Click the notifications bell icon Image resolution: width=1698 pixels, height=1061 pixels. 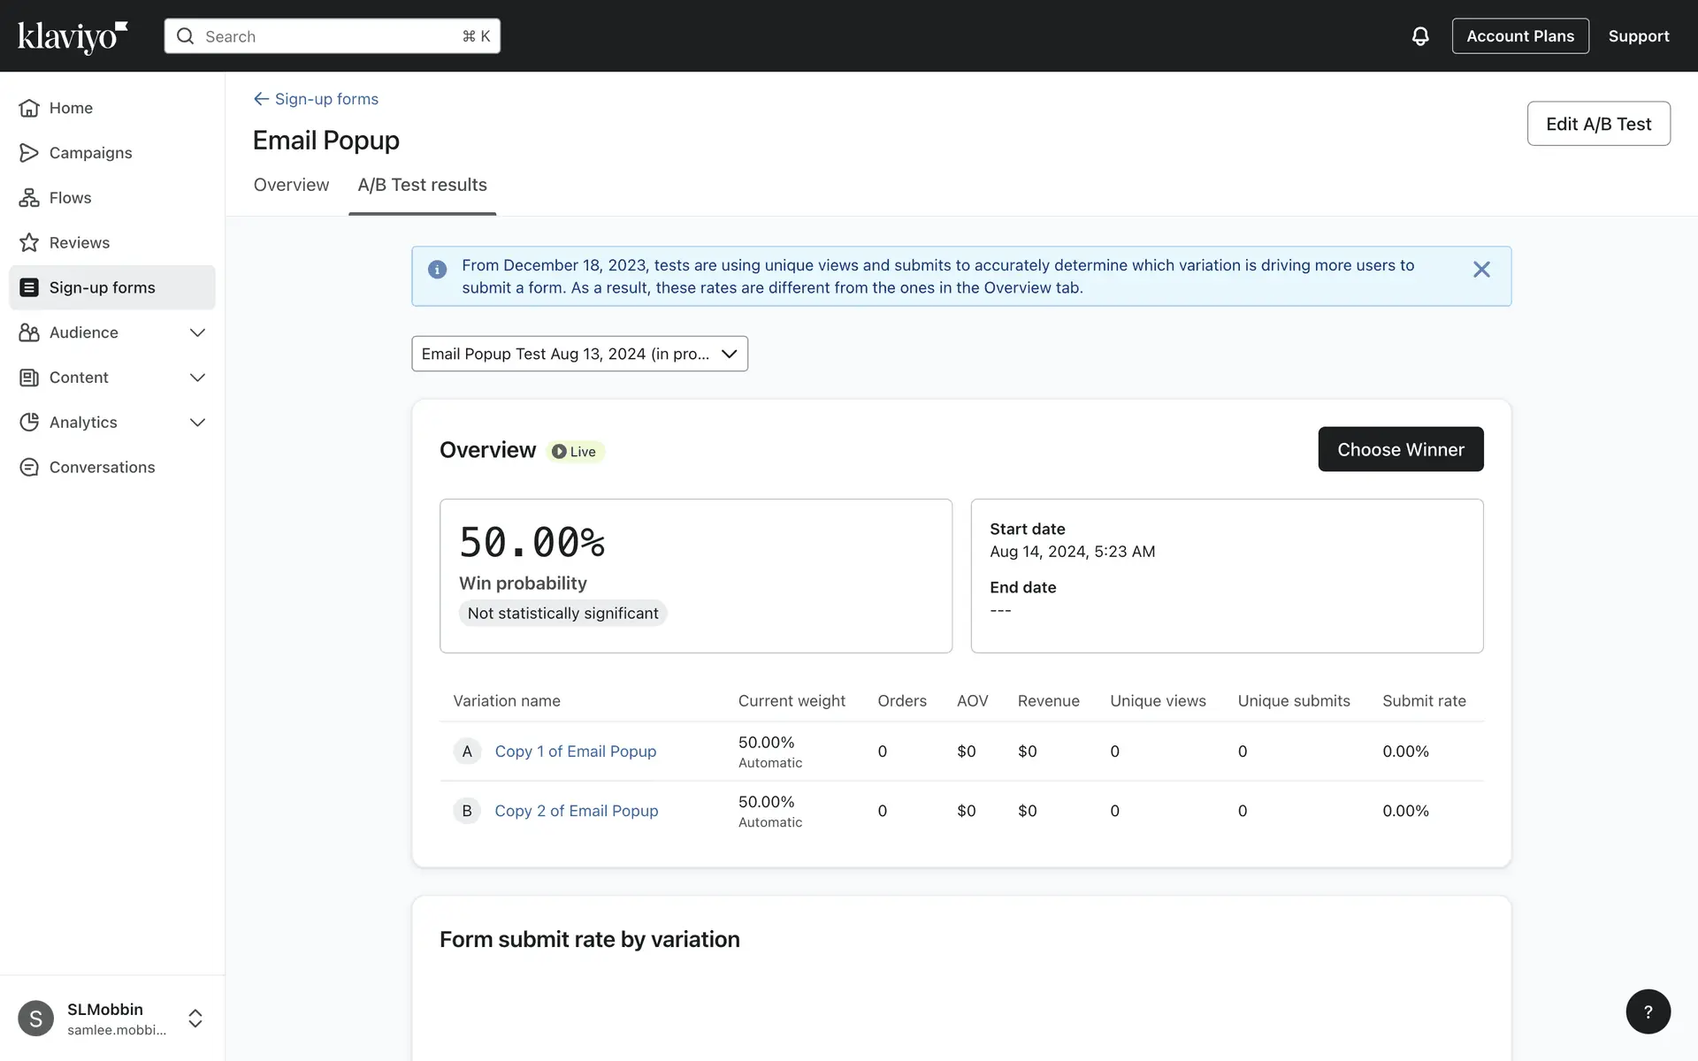[x=1419, y=36]
